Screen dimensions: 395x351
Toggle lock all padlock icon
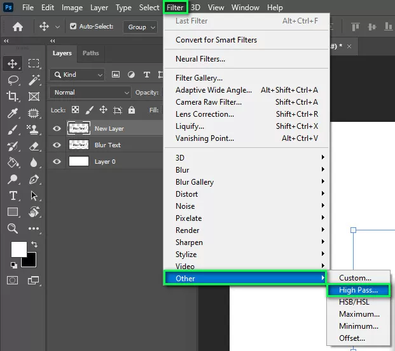coord(132,110)
